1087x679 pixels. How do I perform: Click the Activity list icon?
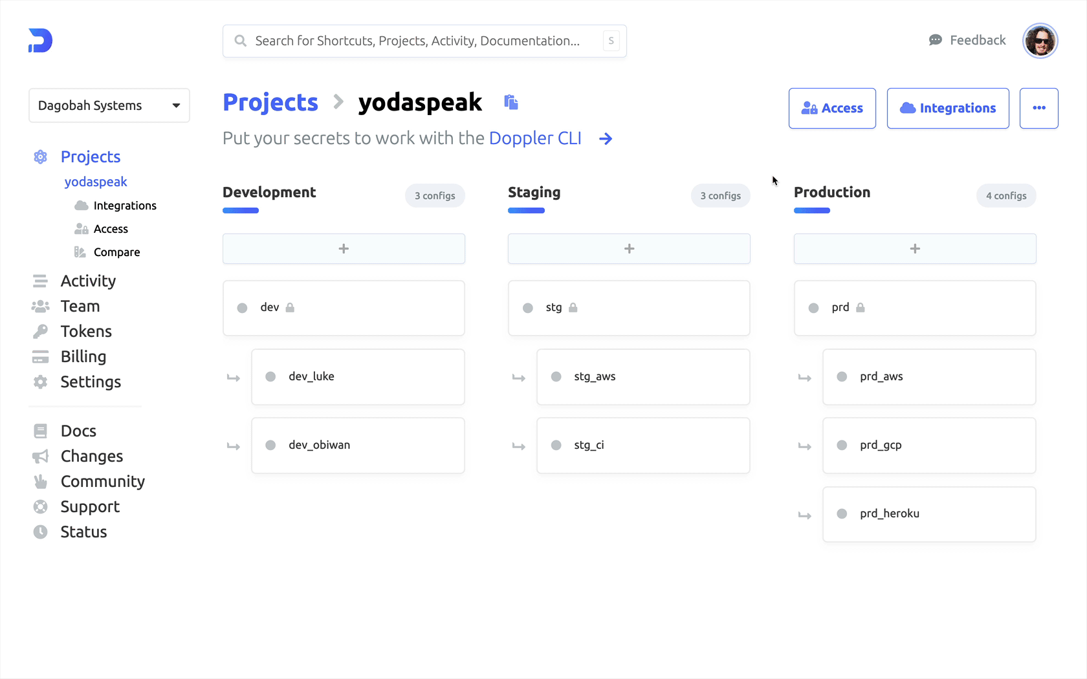click(40, 281)
